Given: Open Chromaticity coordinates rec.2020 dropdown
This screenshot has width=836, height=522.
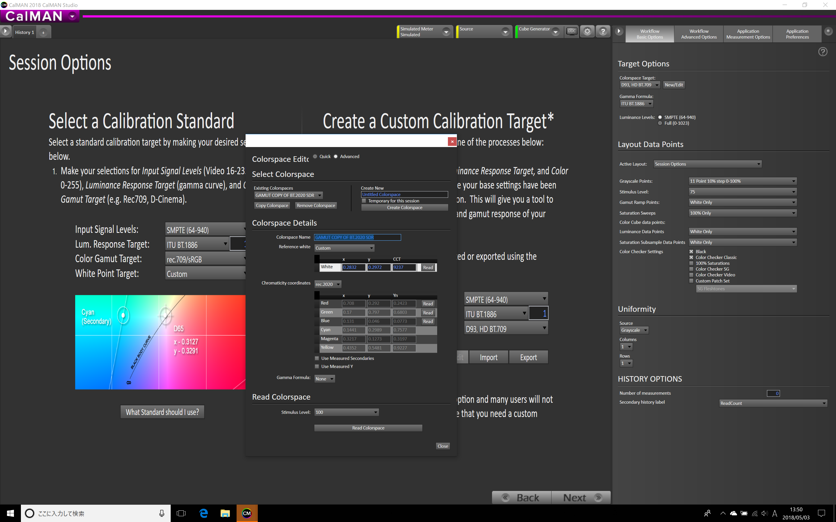Looking at the screenshot, I should [x=328, y=284].
